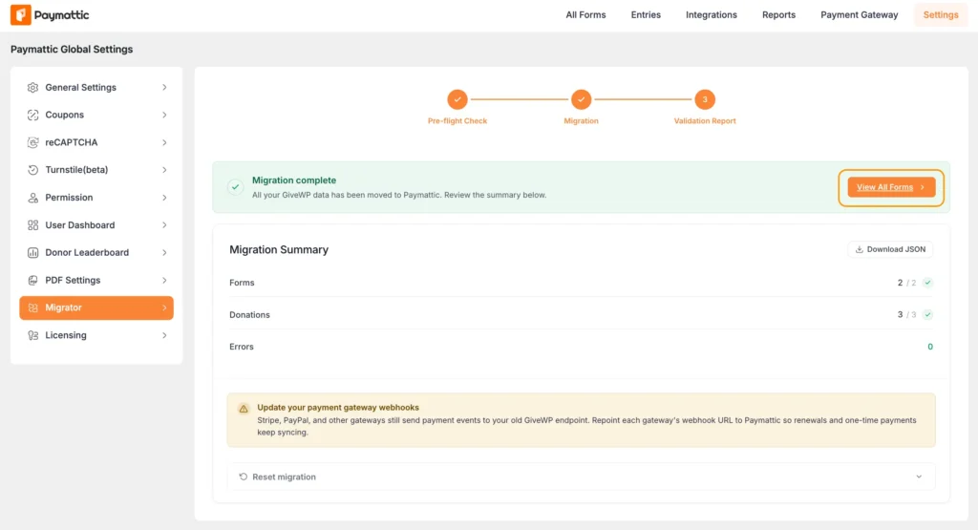Select the Settings top navigation tab
This screenshot has height=530, width=978.
(x=941, y=15)
